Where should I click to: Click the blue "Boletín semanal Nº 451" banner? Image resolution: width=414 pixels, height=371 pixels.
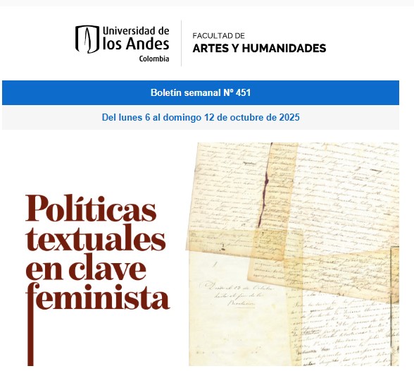[x=201, y=92]
